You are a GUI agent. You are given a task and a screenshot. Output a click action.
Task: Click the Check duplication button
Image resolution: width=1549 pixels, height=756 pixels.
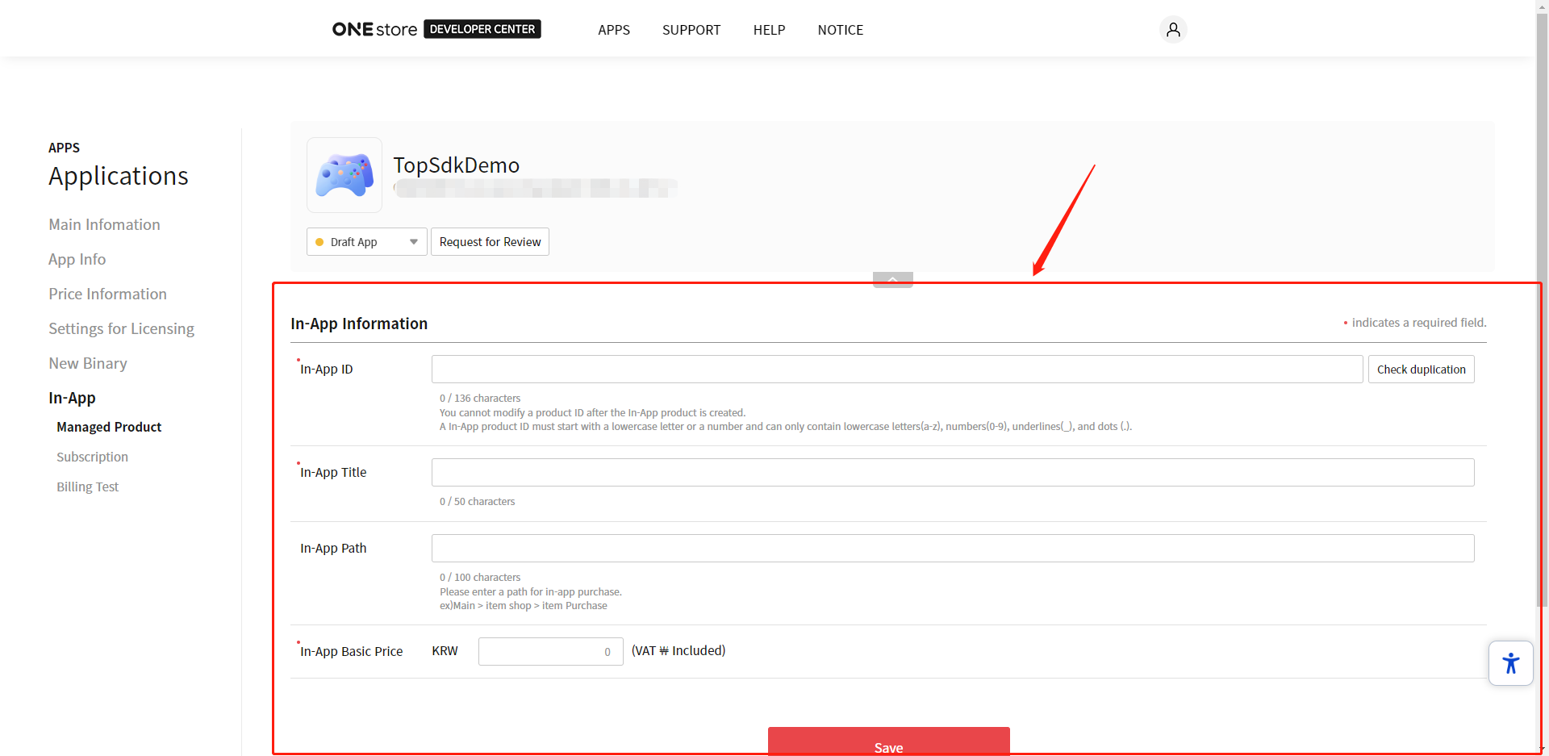pos(1421,370)
